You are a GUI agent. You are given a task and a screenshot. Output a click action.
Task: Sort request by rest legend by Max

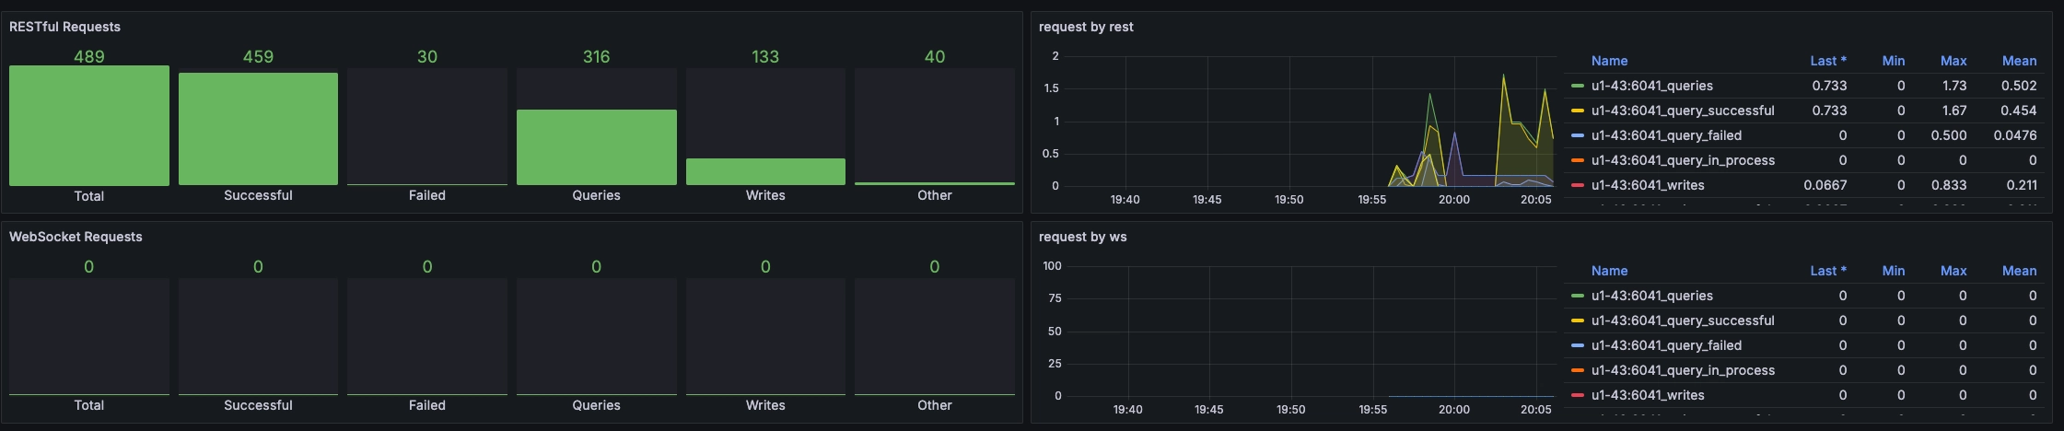coord(1953,61)
